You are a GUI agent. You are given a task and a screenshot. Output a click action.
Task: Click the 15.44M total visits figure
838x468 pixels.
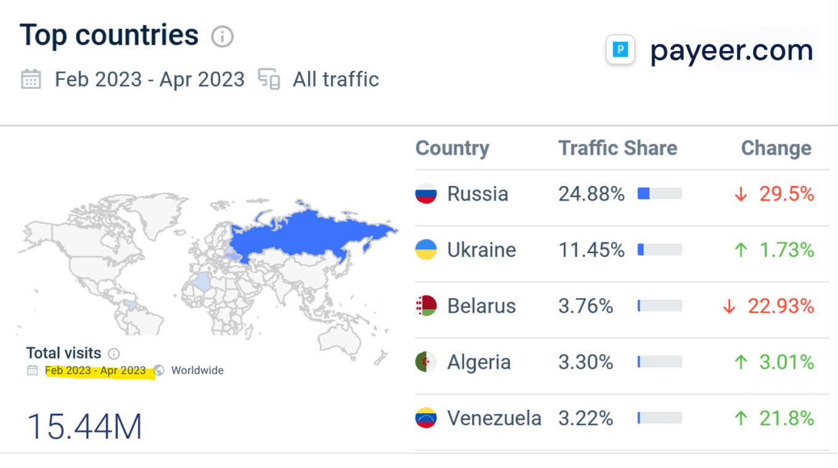click(x=84, y=426)
